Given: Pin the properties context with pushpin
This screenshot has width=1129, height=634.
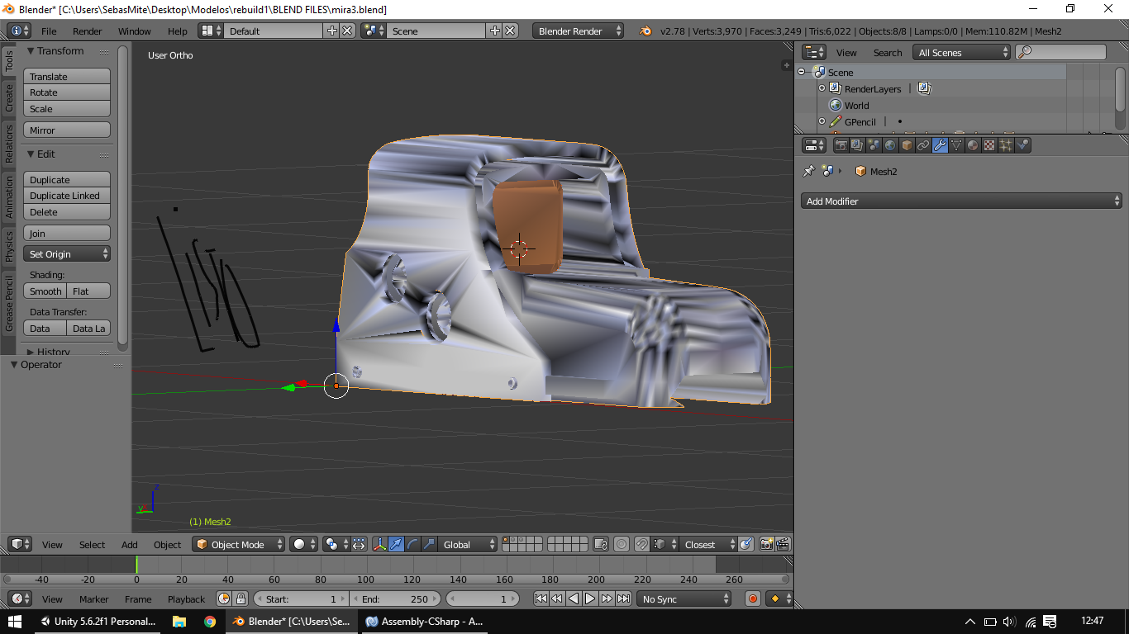Looking at the screenshot, I should click(809, 171).
